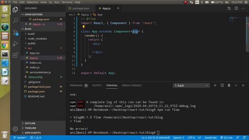Open Terminal app from Ubuntu dock

(5, 54)
